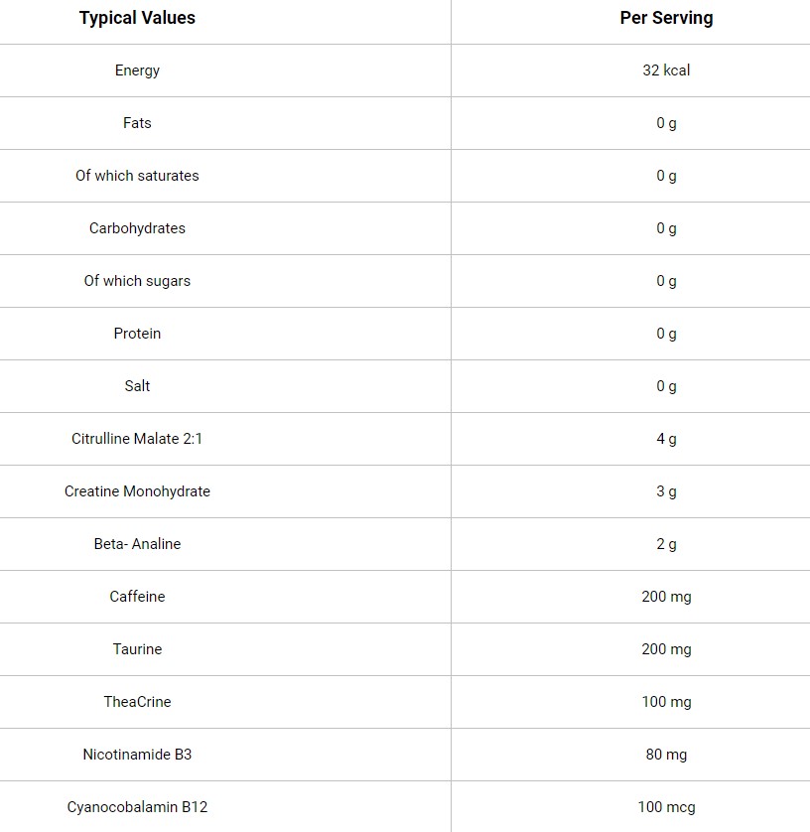
Task: Click the Salt row label
Action: click(137, 386)
